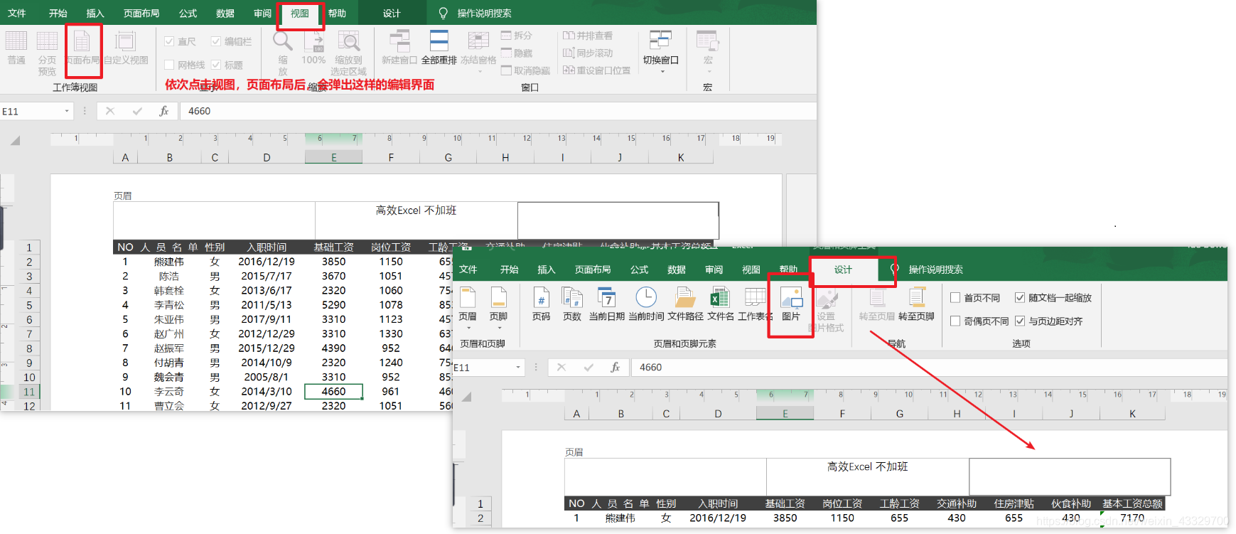The image size is (1236, 534).
Task: Open 设计 tab in front window
Action: click(x=843, y=269)
